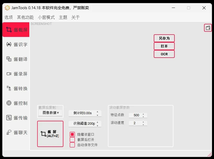Click the JamTools gear logo in title bar

(x=7, y=8)
